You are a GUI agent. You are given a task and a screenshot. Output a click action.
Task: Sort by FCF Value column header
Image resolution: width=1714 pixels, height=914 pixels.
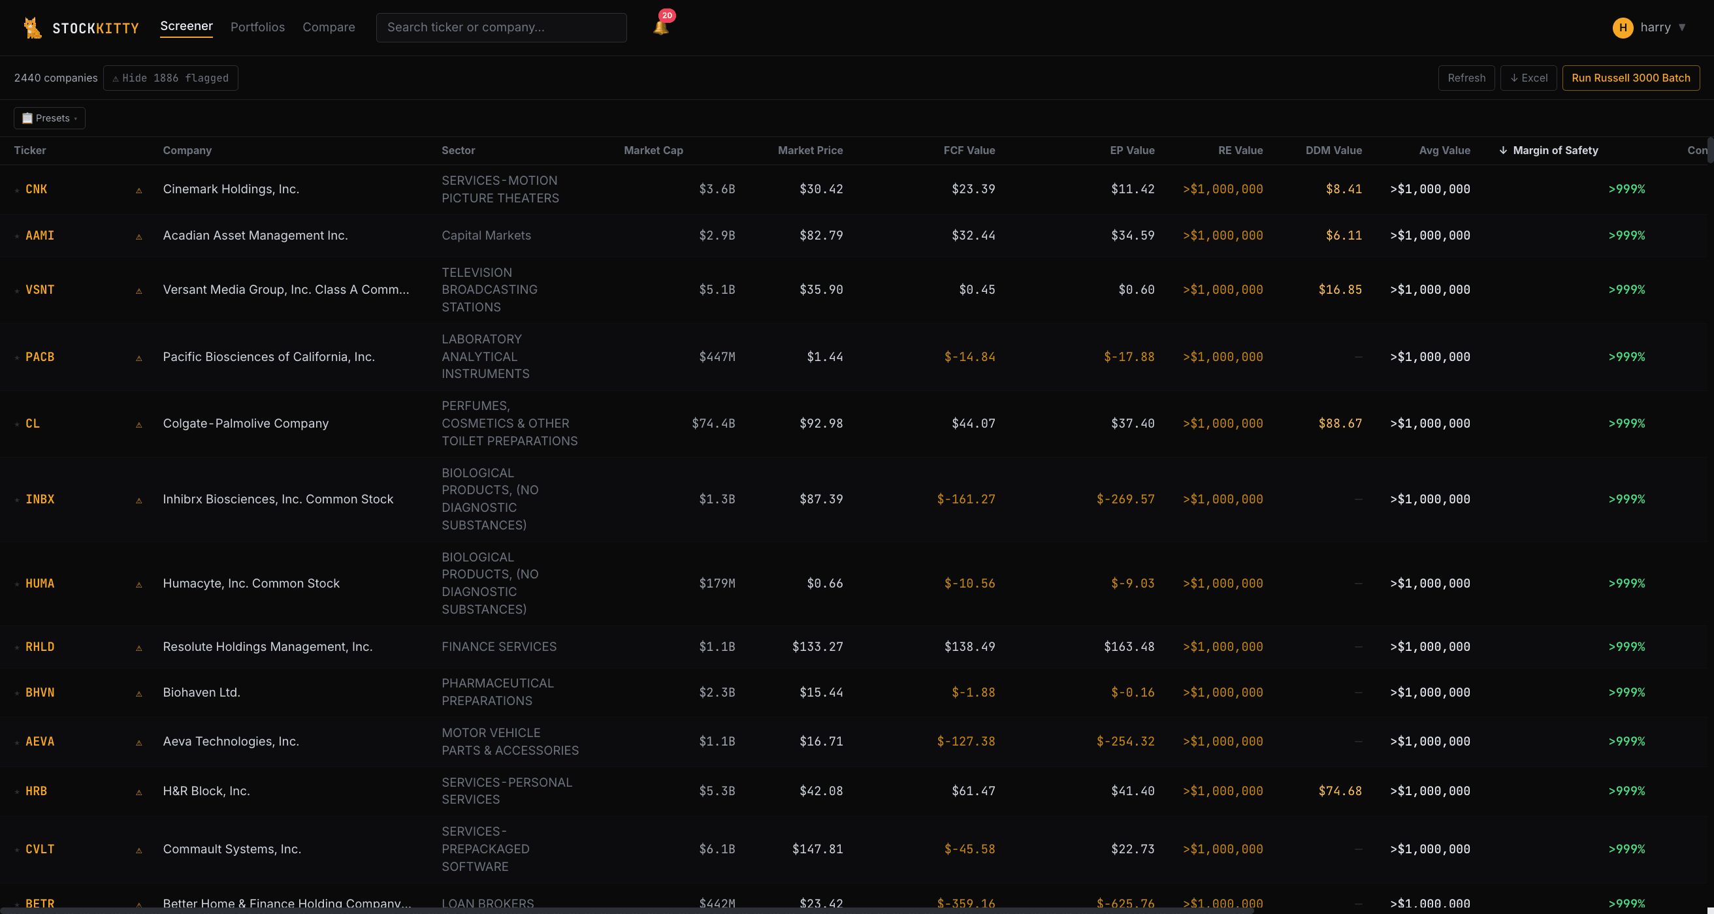tap(969, 150)
